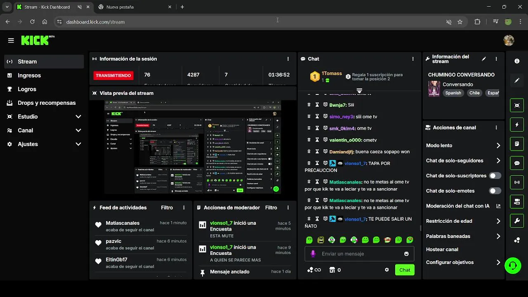
Task: Click the Enviar un mensaje input field
Action: (360, 254)
